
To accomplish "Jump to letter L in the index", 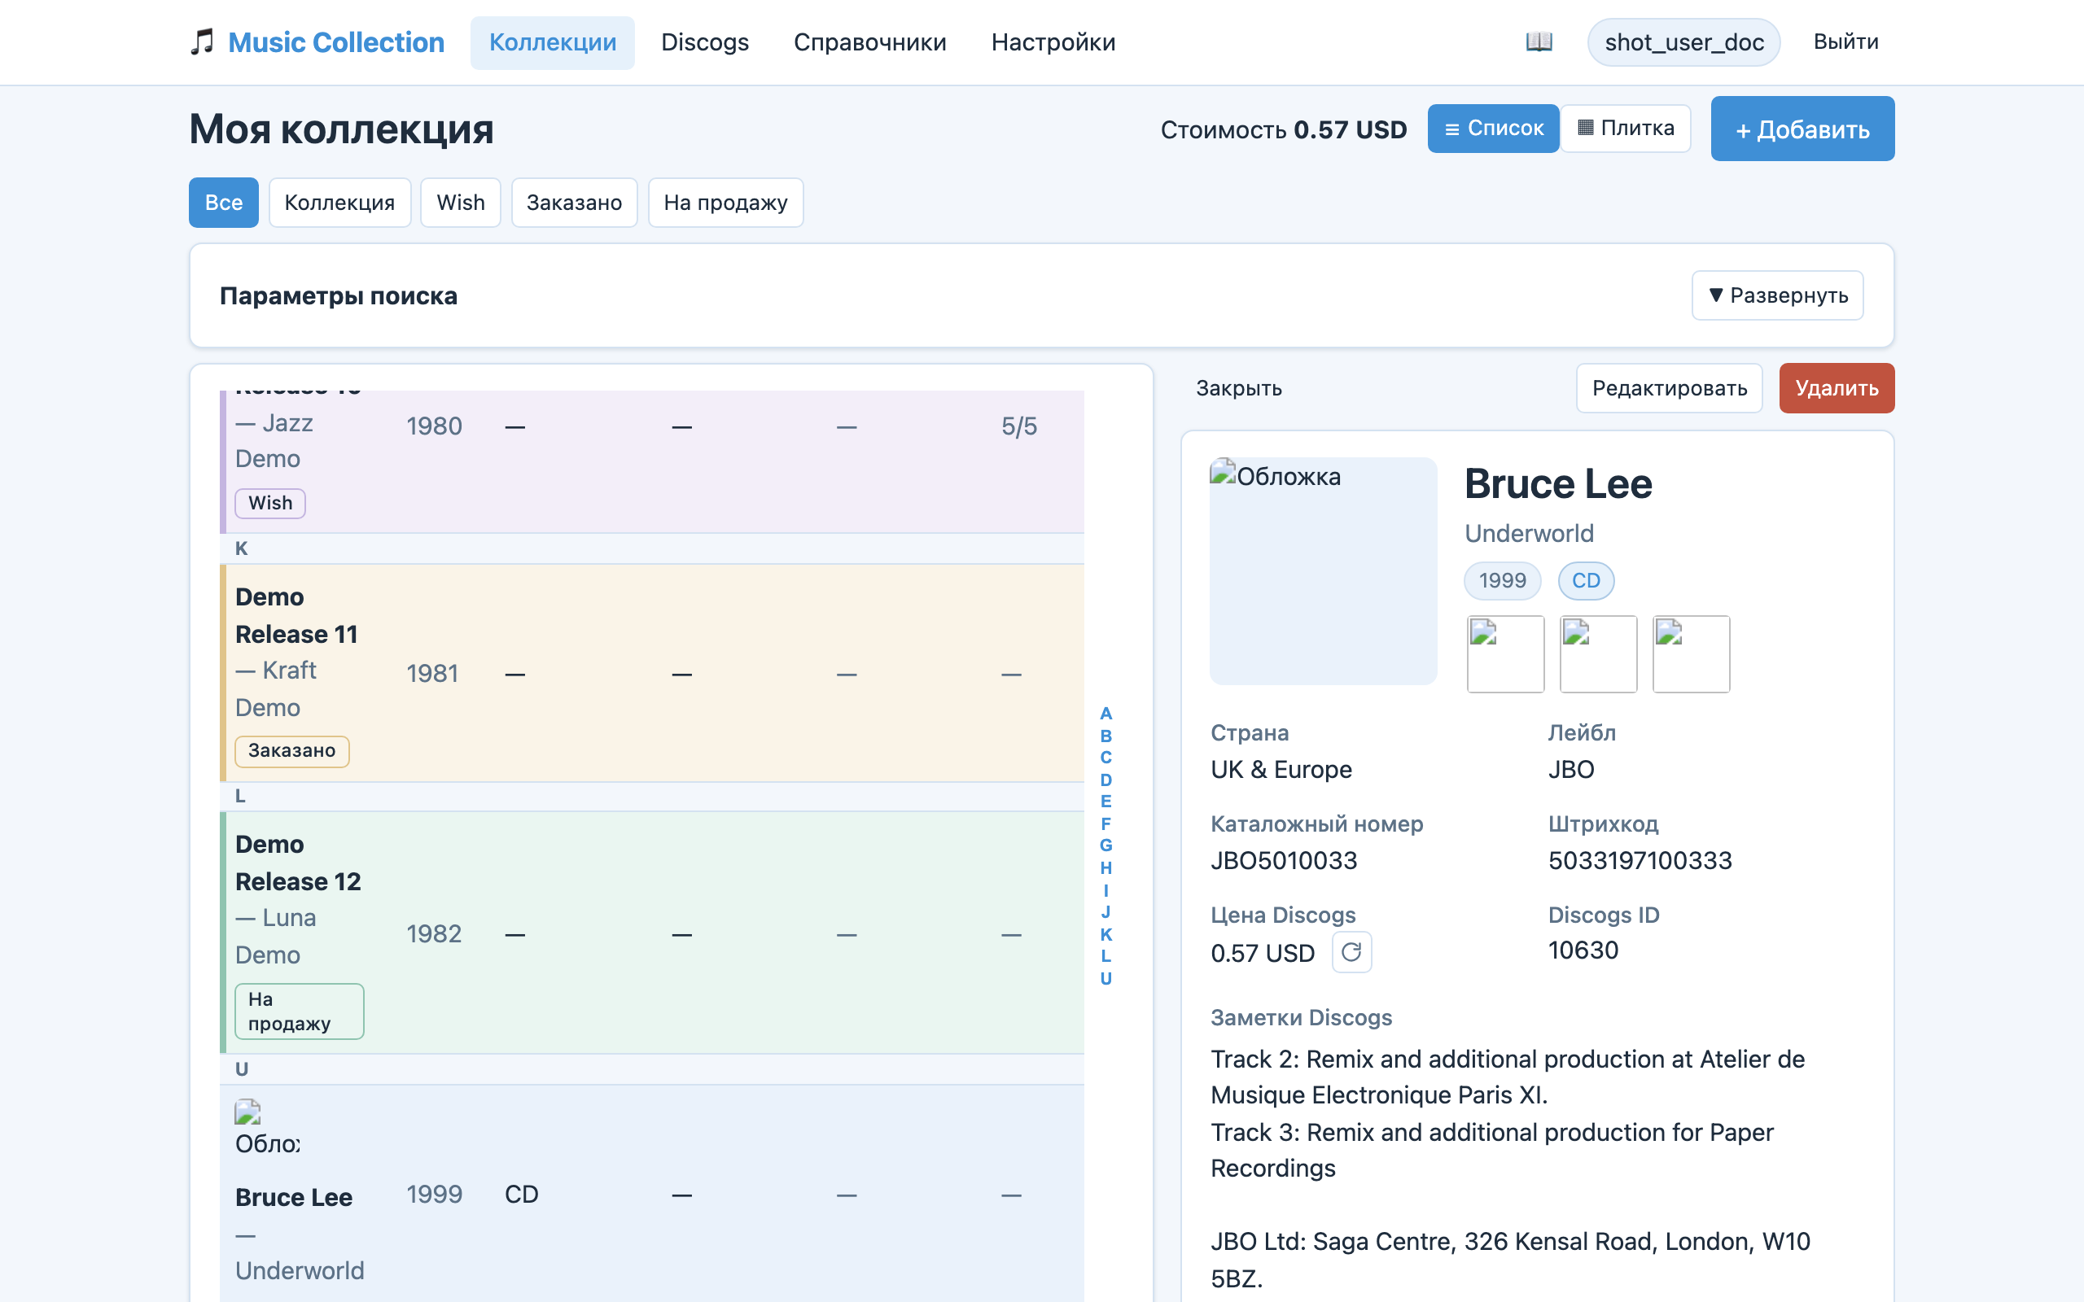I will (1105, 955).
